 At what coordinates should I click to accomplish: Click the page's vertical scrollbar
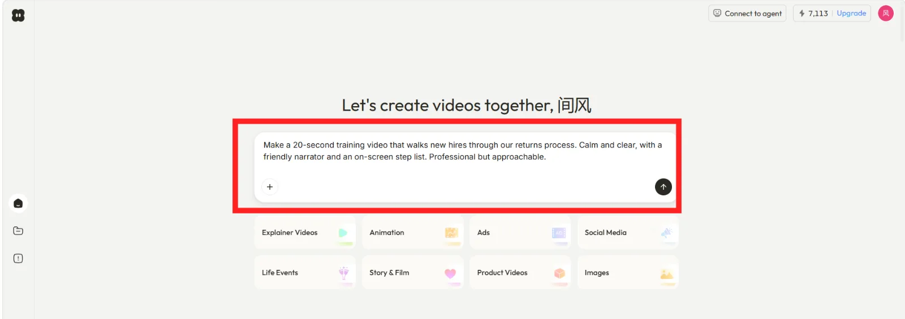tap(902, 21)
